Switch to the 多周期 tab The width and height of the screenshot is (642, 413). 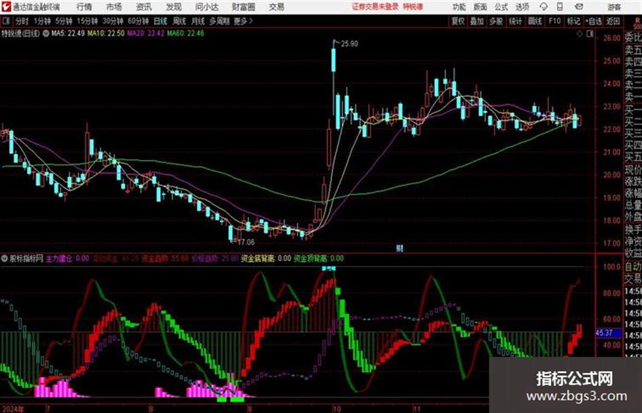(x=219, y=21)
